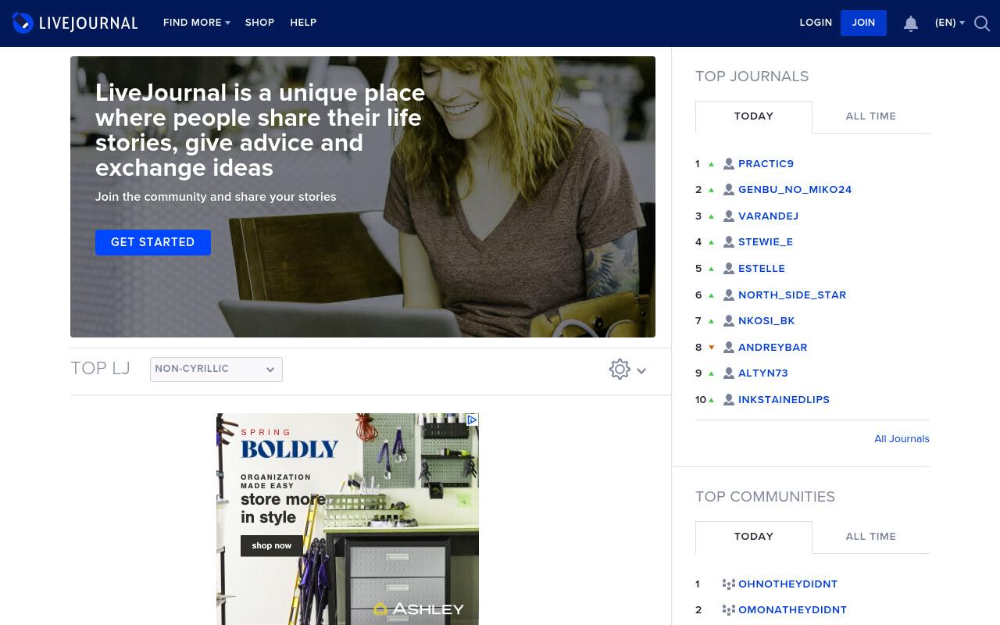The height and width of the screenshot is (625, 1000).
Task: Expand the chevron next to the gear icon
Action: [641, 371]
